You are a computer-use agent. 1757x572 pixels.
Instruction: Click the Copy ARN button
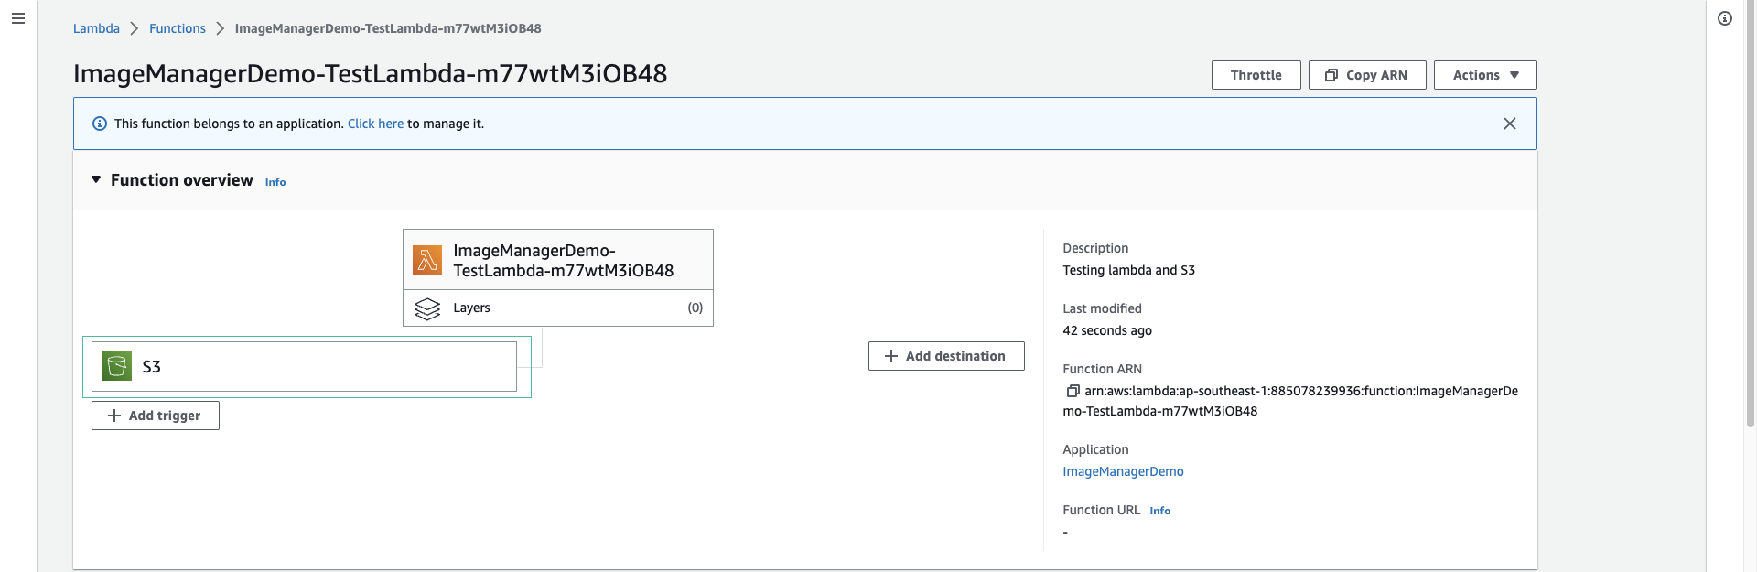[1367, 75]
